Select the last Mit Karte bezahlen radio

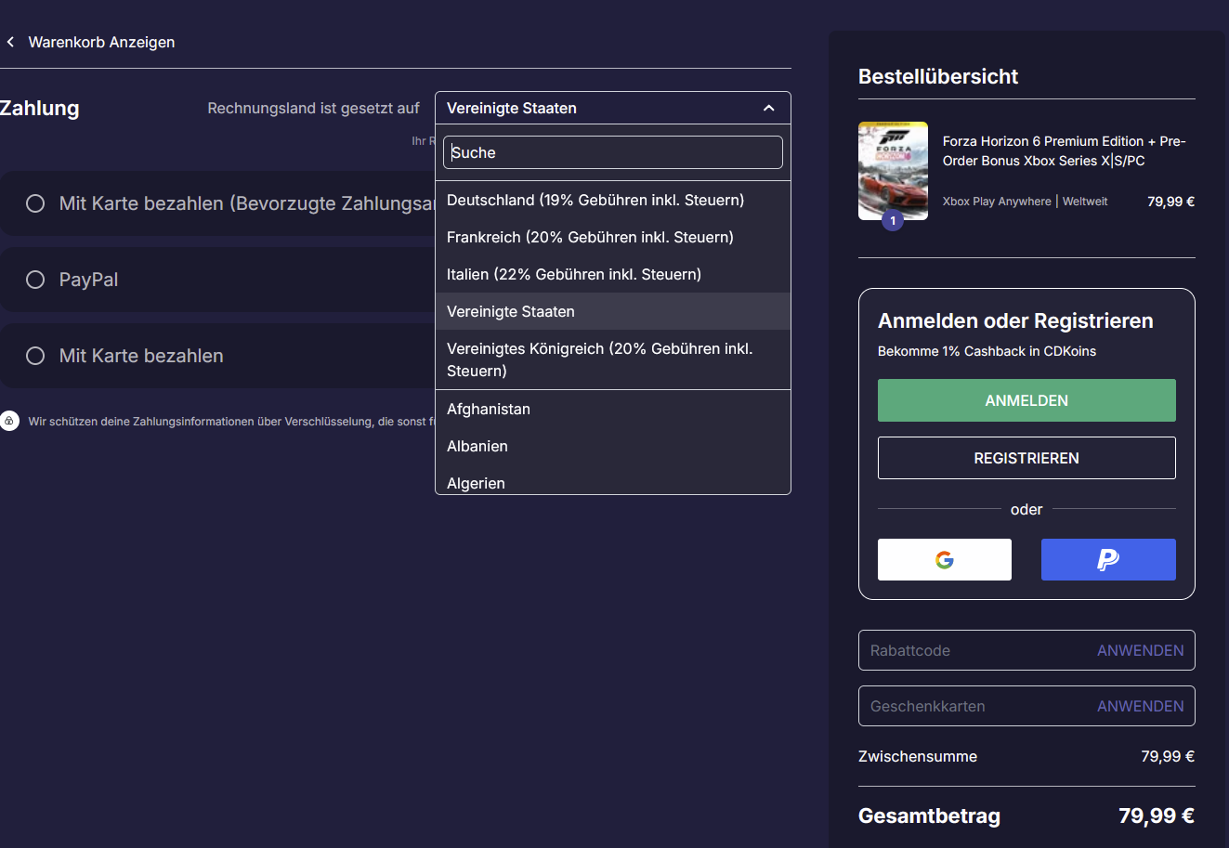click(x=35, y=356)
